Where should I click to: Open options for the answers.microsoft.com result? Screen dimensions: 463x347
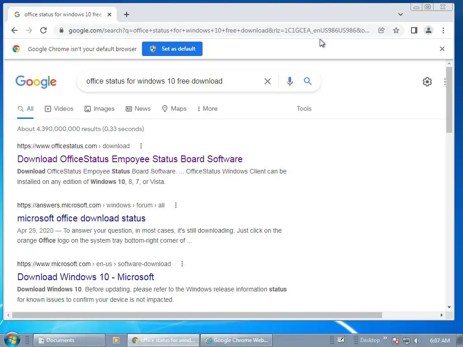coord(176,206)
